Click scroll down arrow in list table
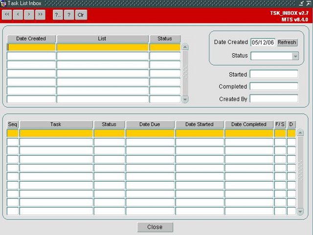Screen dimensions: 313x235 point(185,99)
